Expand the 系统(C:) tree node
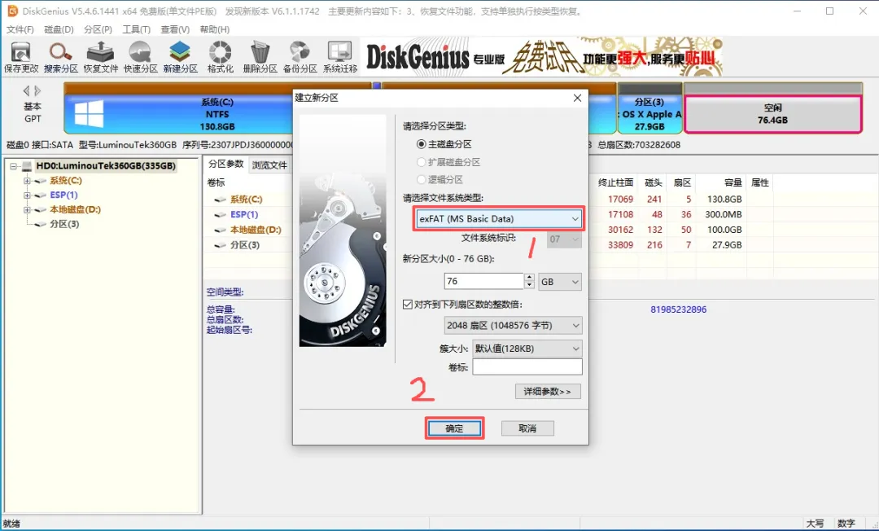The height and width of the screenshot is (531, 879). (x=26, y=181)
